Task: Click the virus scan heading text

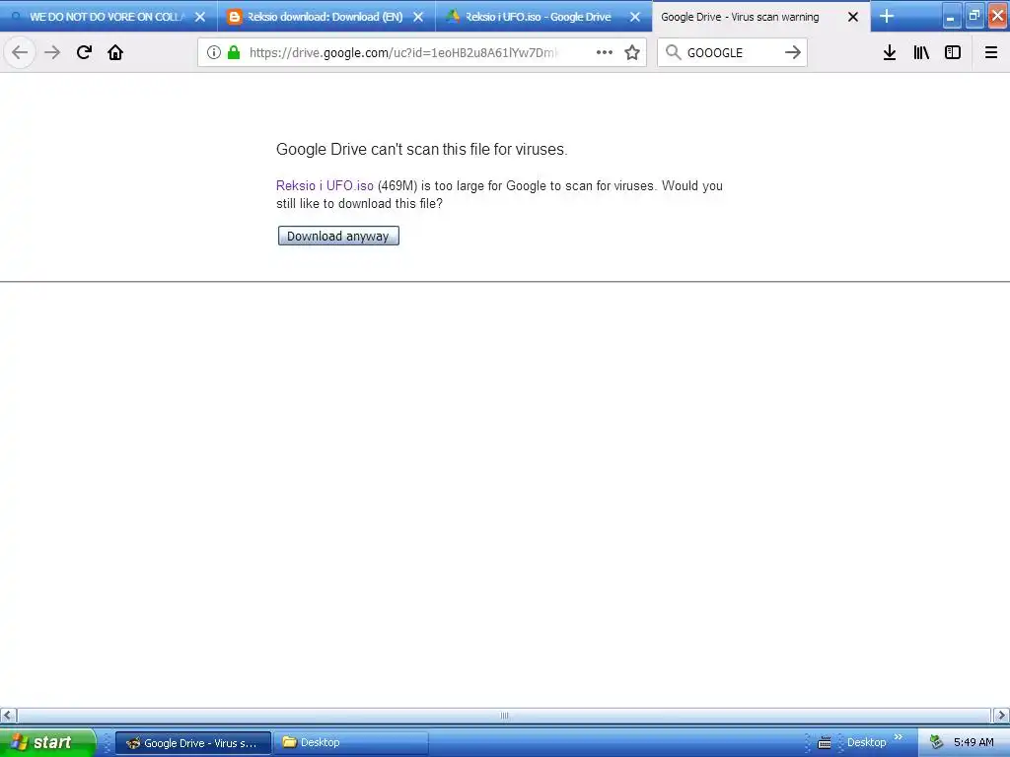Action: click(x=421, y=150)
